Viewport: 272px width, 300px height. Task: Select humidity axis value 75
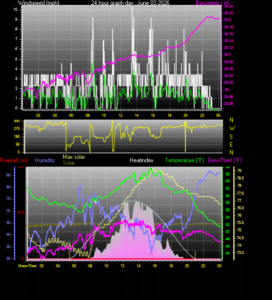pos(8,199)
